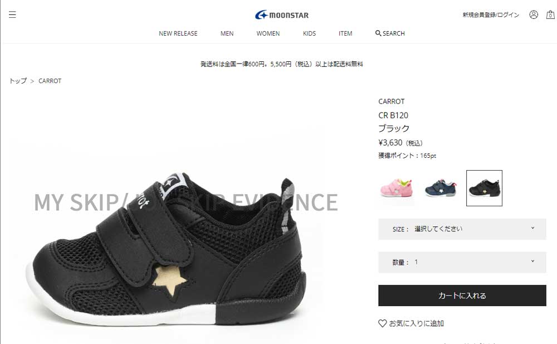
Task: Open the ITEM menu item
Action: coord(345,33)
